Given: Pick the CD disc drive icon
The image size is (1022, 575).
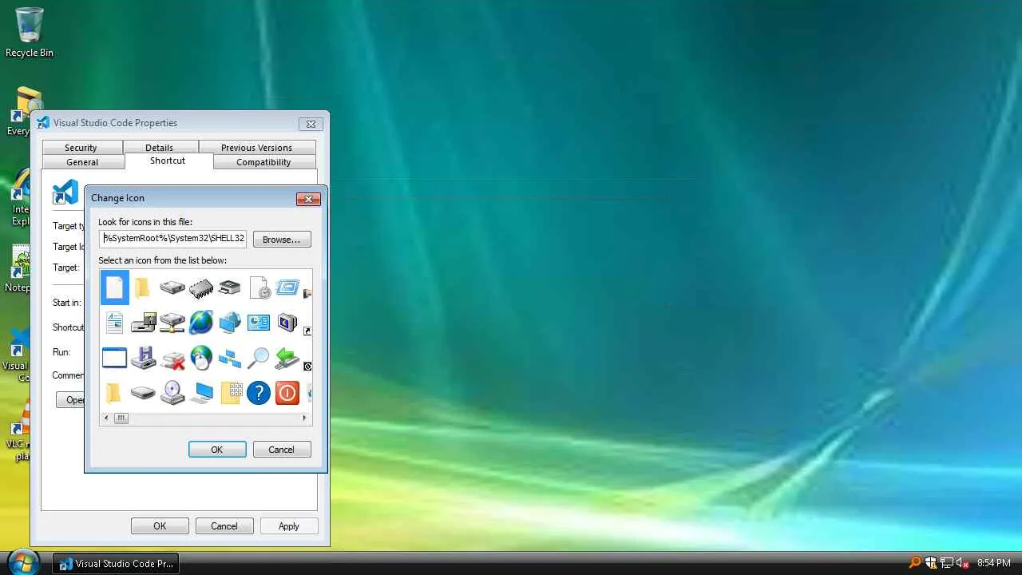Looking at the screenshot, I should coord(172,393).
